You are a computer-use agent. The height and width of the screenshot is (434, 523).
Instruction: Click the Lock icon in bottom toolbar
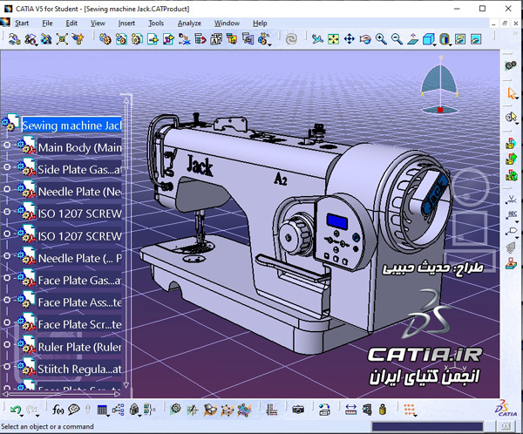click(134, 410)
